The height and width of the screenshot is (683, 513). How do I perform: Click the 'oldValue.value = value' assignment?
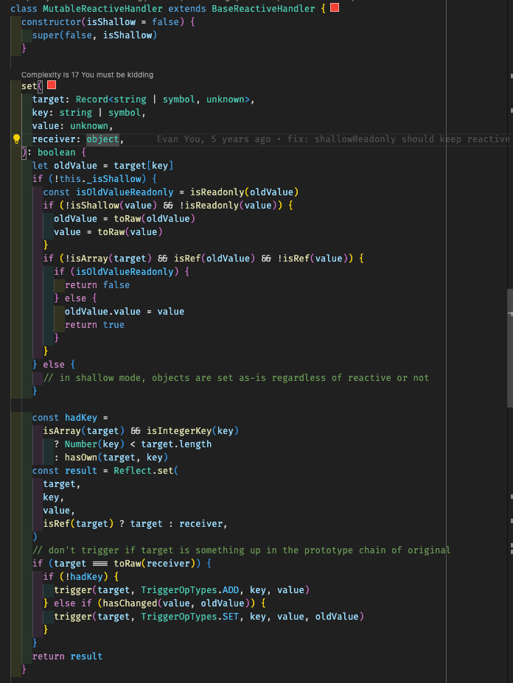[x=125, y=312]
